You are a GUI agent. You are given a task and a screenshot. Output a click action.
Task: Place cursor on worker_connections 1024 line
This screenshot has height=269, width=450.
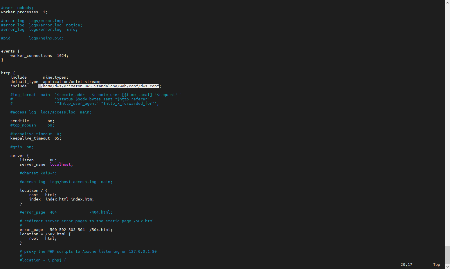pos(39,55)
